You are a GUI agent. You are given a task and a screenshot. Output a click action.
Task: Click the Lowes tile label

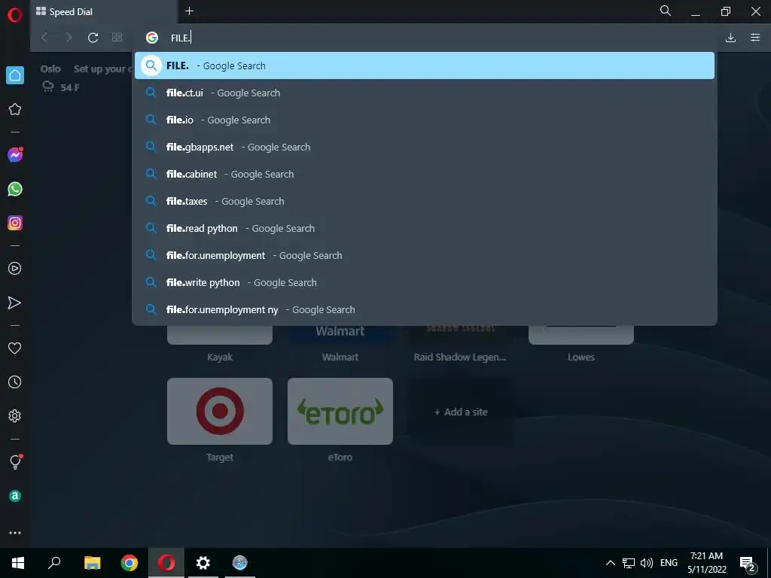click(581, 357)
